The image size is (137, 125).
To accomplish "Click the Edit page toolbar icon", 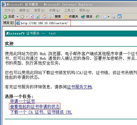I will tap(119, 17).
